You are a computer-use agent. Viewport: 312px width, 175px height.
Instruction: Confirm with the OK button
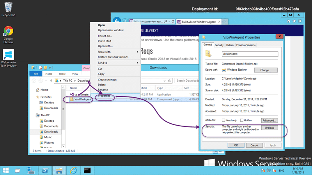click(x=236, y=145)
